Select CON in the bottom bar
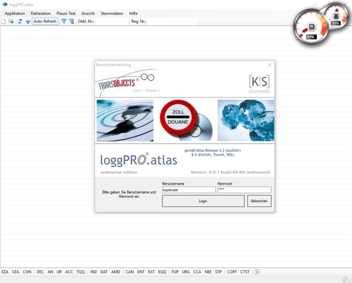The height and width of the screenshot is (283, 352). coord(27,272)
